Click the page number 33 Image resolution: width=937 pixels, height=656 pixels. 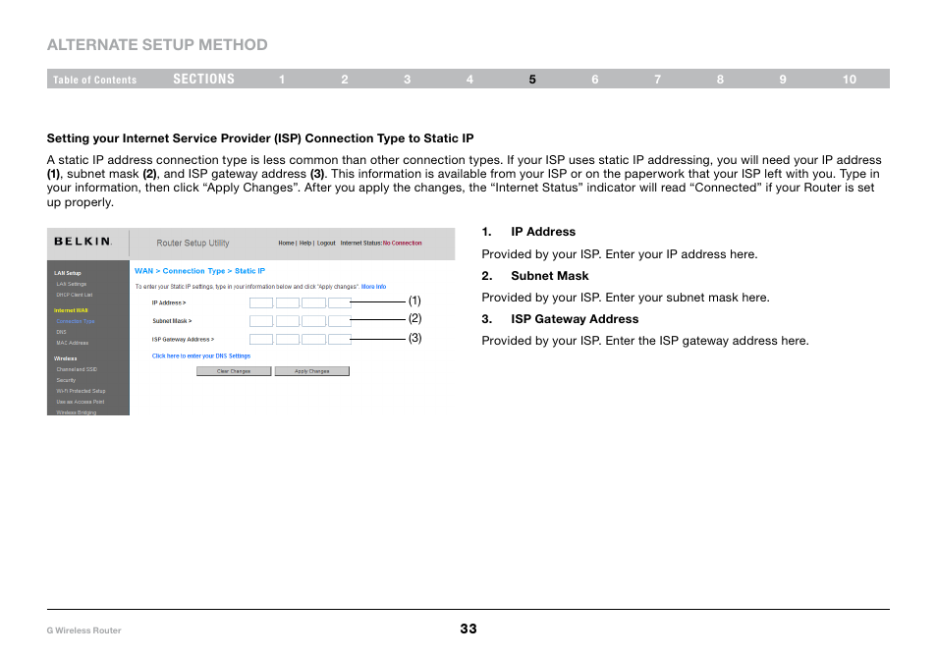(x=468, y=629)
